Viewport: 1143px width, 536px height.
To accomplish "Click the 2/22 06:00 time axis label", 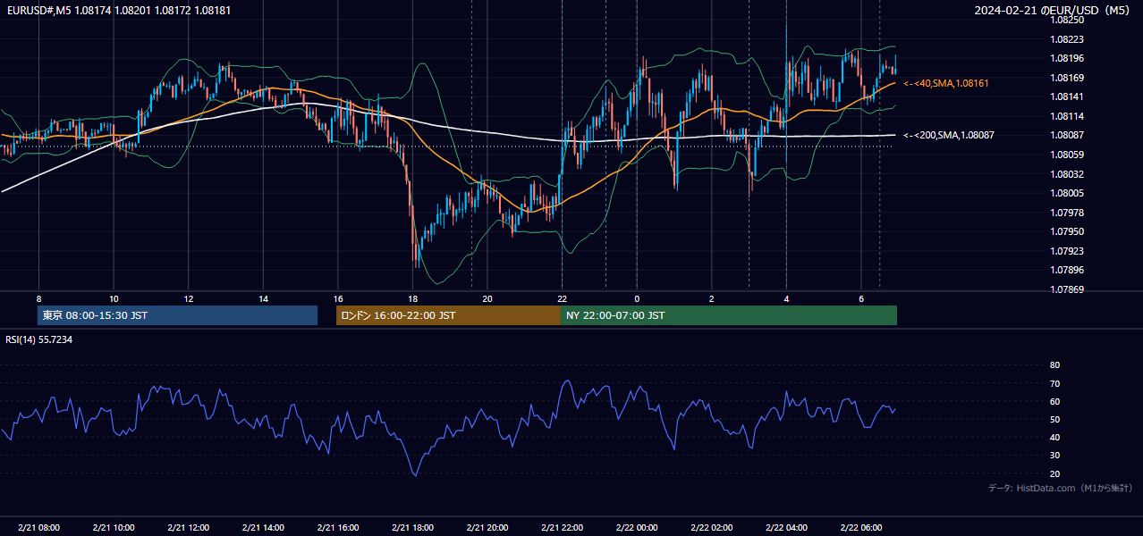I will click(x=860, y=528).
